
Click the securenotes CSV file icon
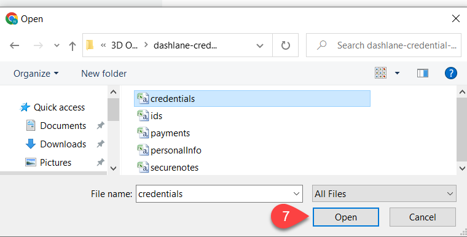[x=143, y=167]
